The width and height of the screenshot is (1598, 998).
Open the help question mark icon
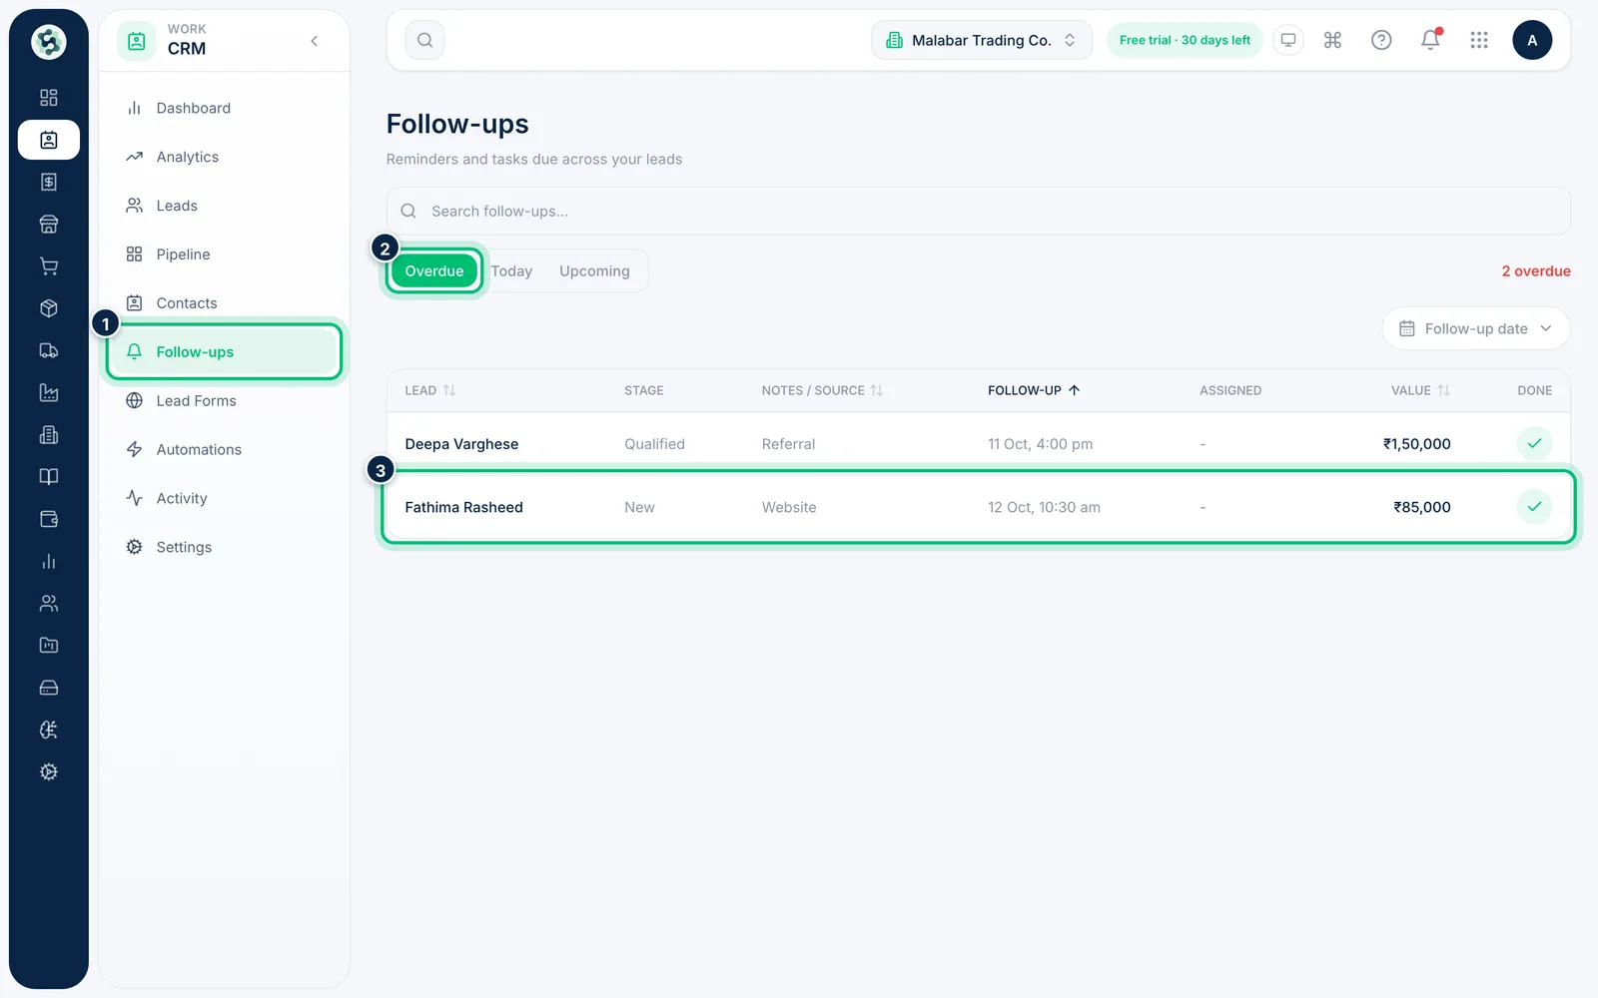1381,40
